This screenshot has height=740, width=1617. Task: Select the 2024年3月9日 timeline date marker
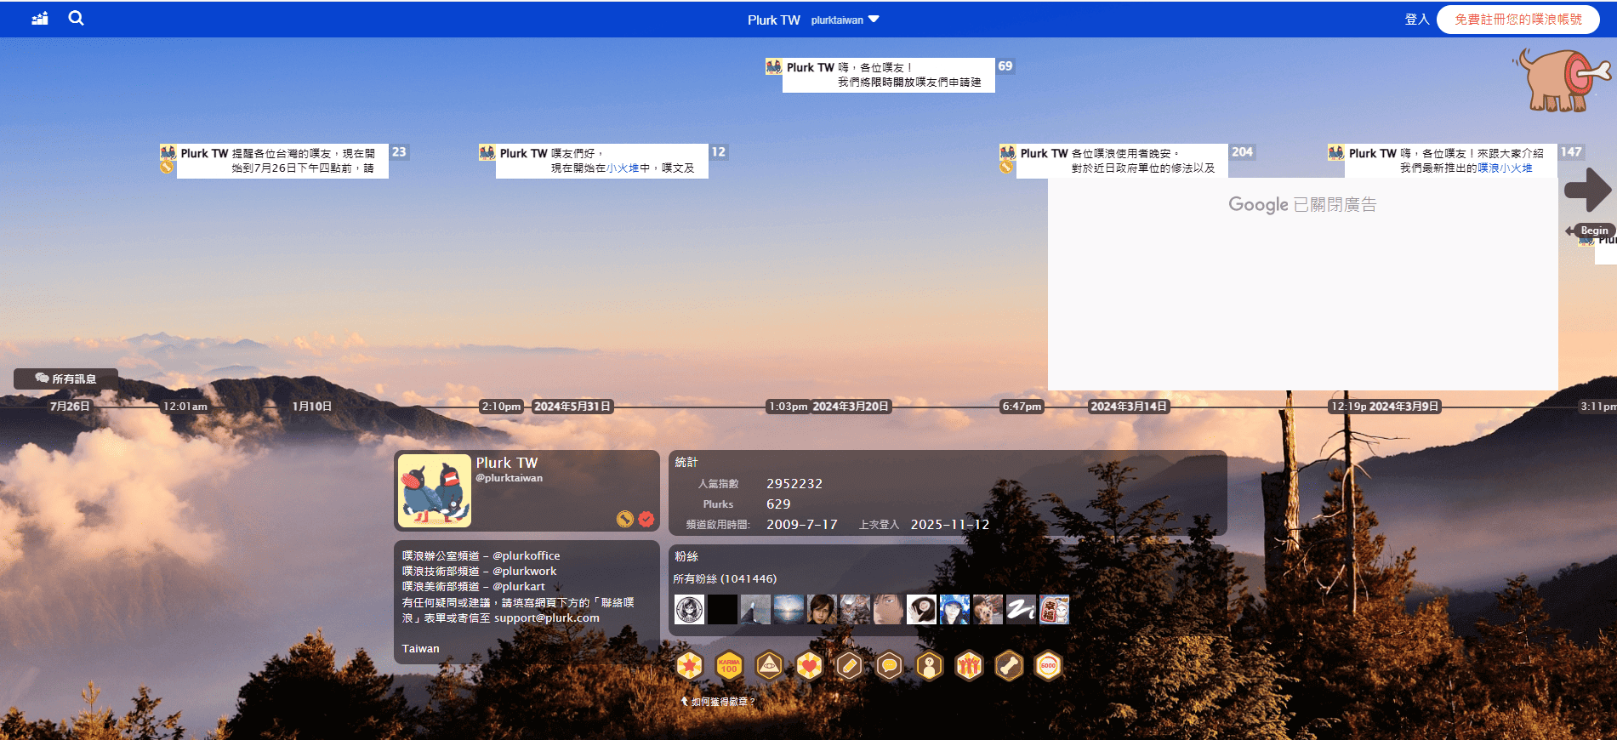pyautogui.click(x=1403, y=407)
